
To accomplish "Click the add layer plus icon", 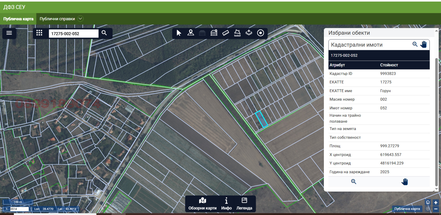I will coord(249,33).
